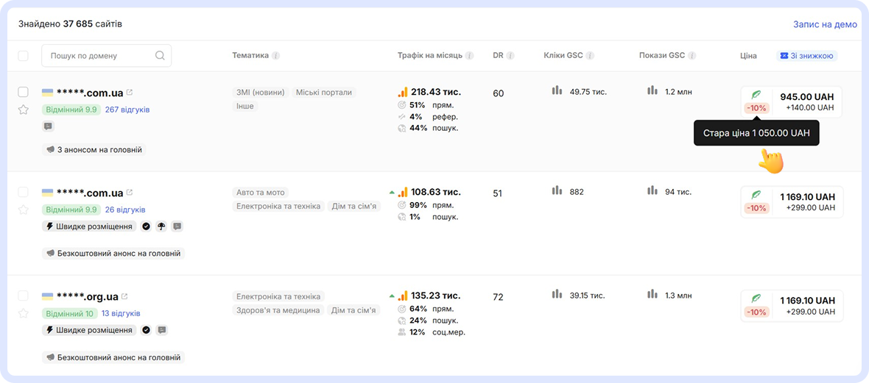Open the Запис на демо link

[x=825, y=24]
